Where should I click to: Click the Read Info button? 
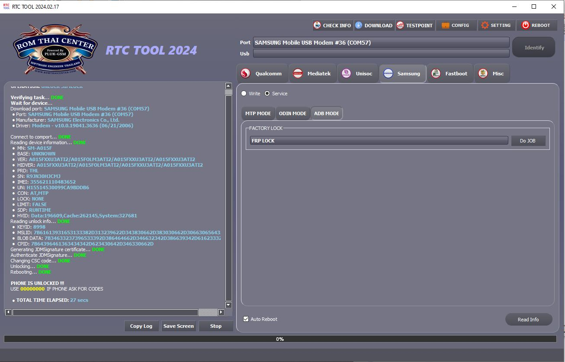(x=529, y=320)
